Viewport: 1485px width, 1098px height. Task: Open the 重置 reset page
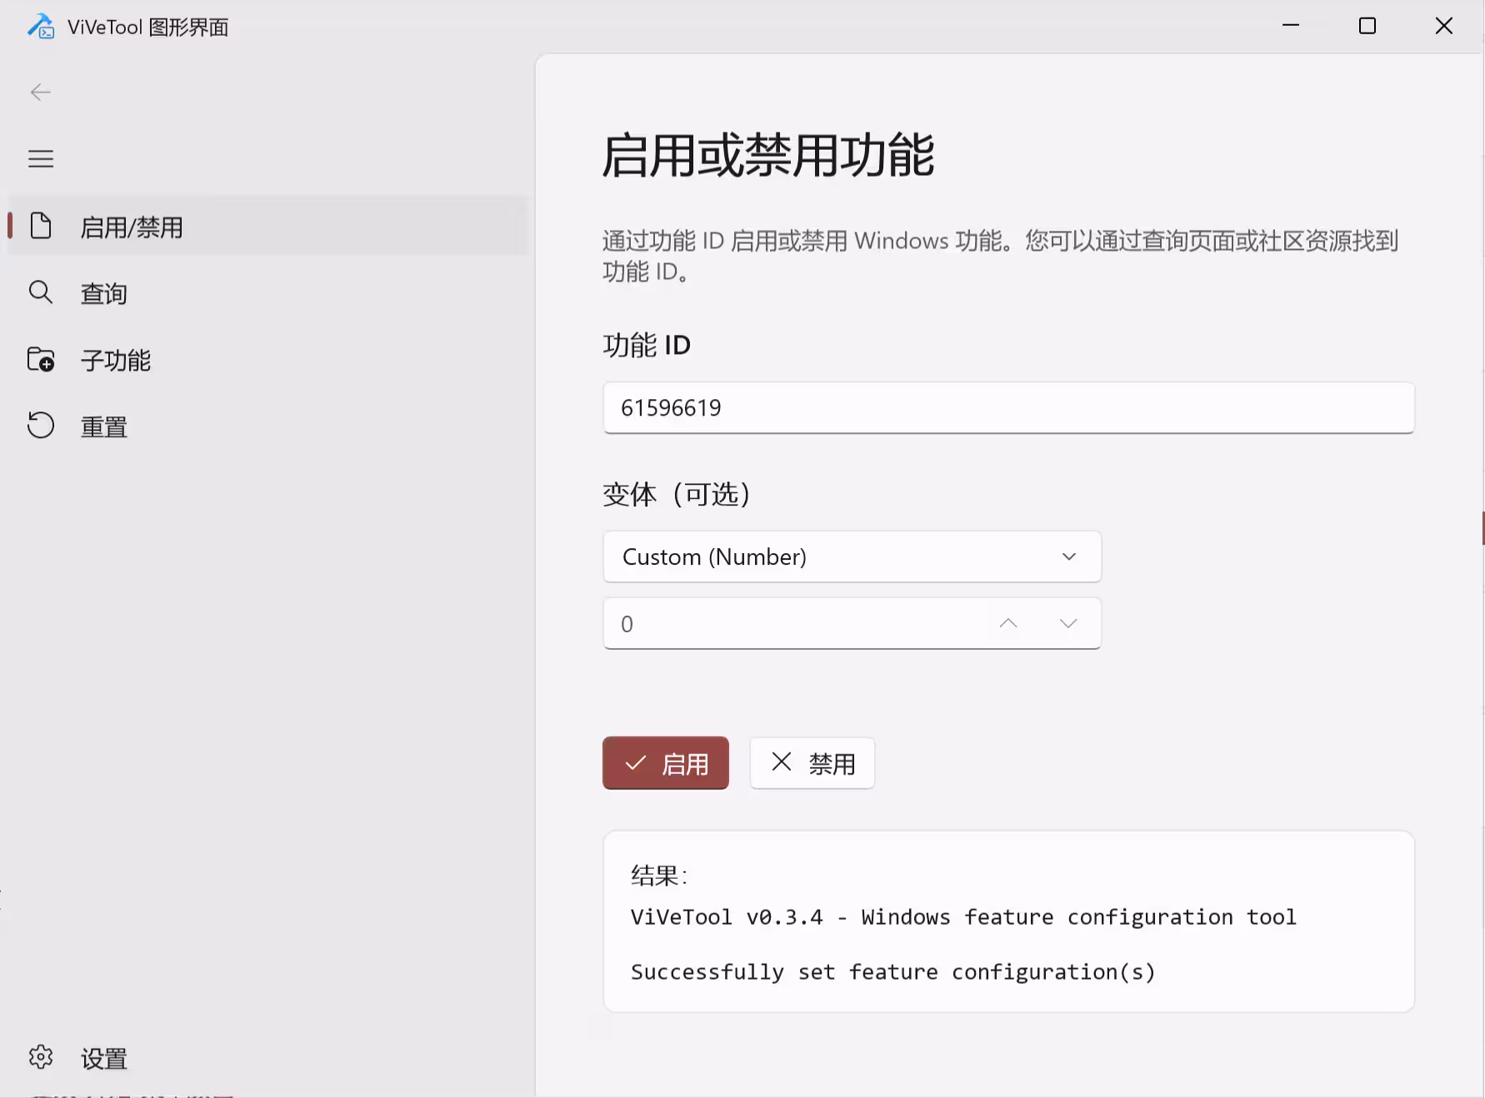coord(267,427)
